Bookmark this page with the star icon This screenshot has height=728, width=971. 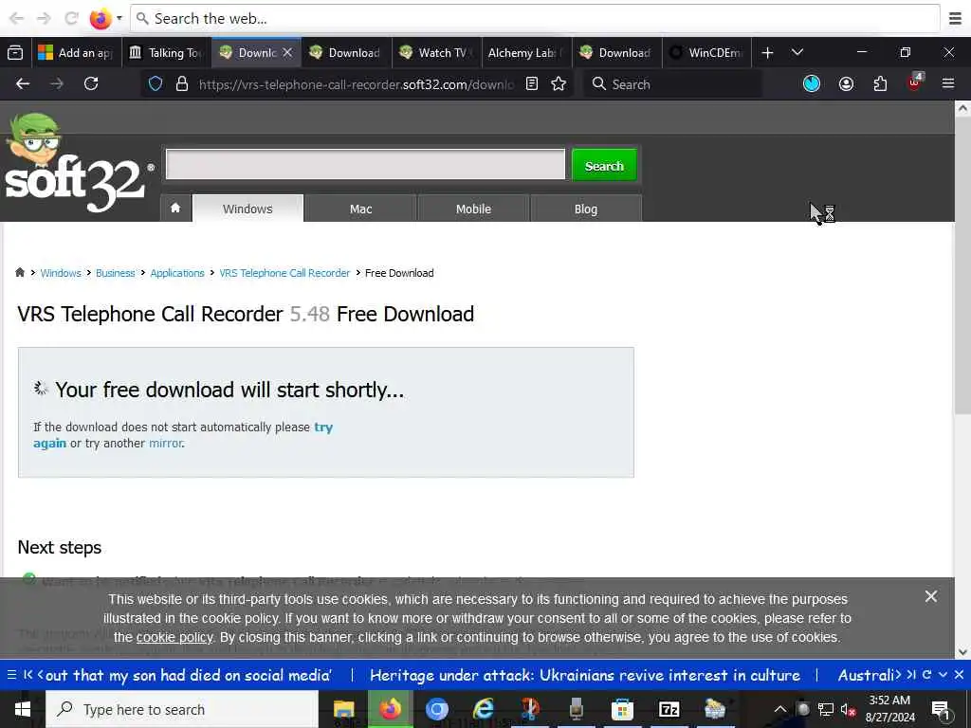(x=559, y=84)
